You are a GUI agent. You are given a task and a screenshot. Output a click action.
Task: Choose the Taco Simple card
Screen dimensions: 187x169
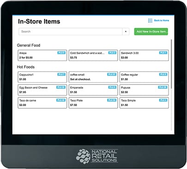(x=144, y=103)
